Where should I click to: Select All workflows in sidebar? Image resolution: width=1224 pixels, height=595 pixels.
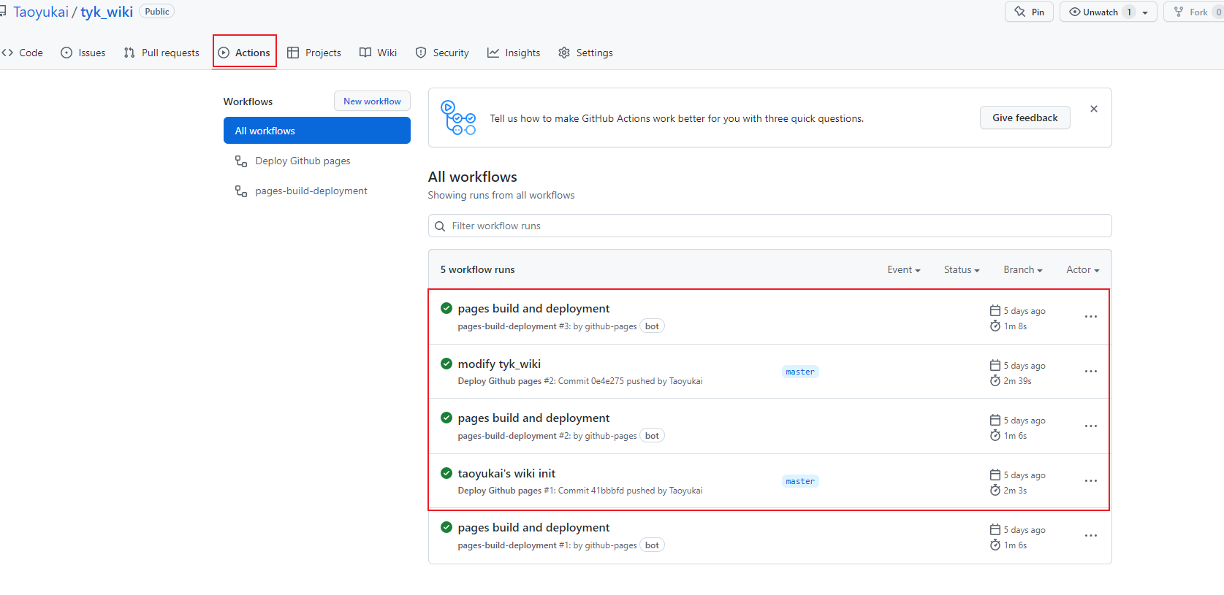pos(317,131)
